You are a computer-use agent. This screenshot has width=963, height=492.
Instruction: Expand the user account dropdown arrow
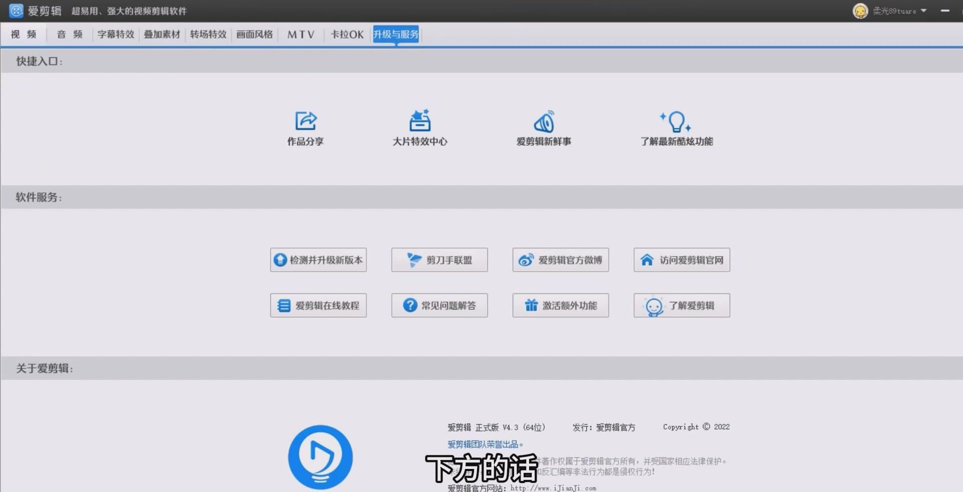pos(923,11)
